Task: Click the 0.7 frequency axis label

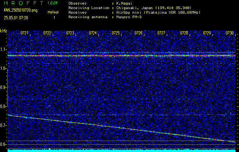Action: [x=3, y=125]
